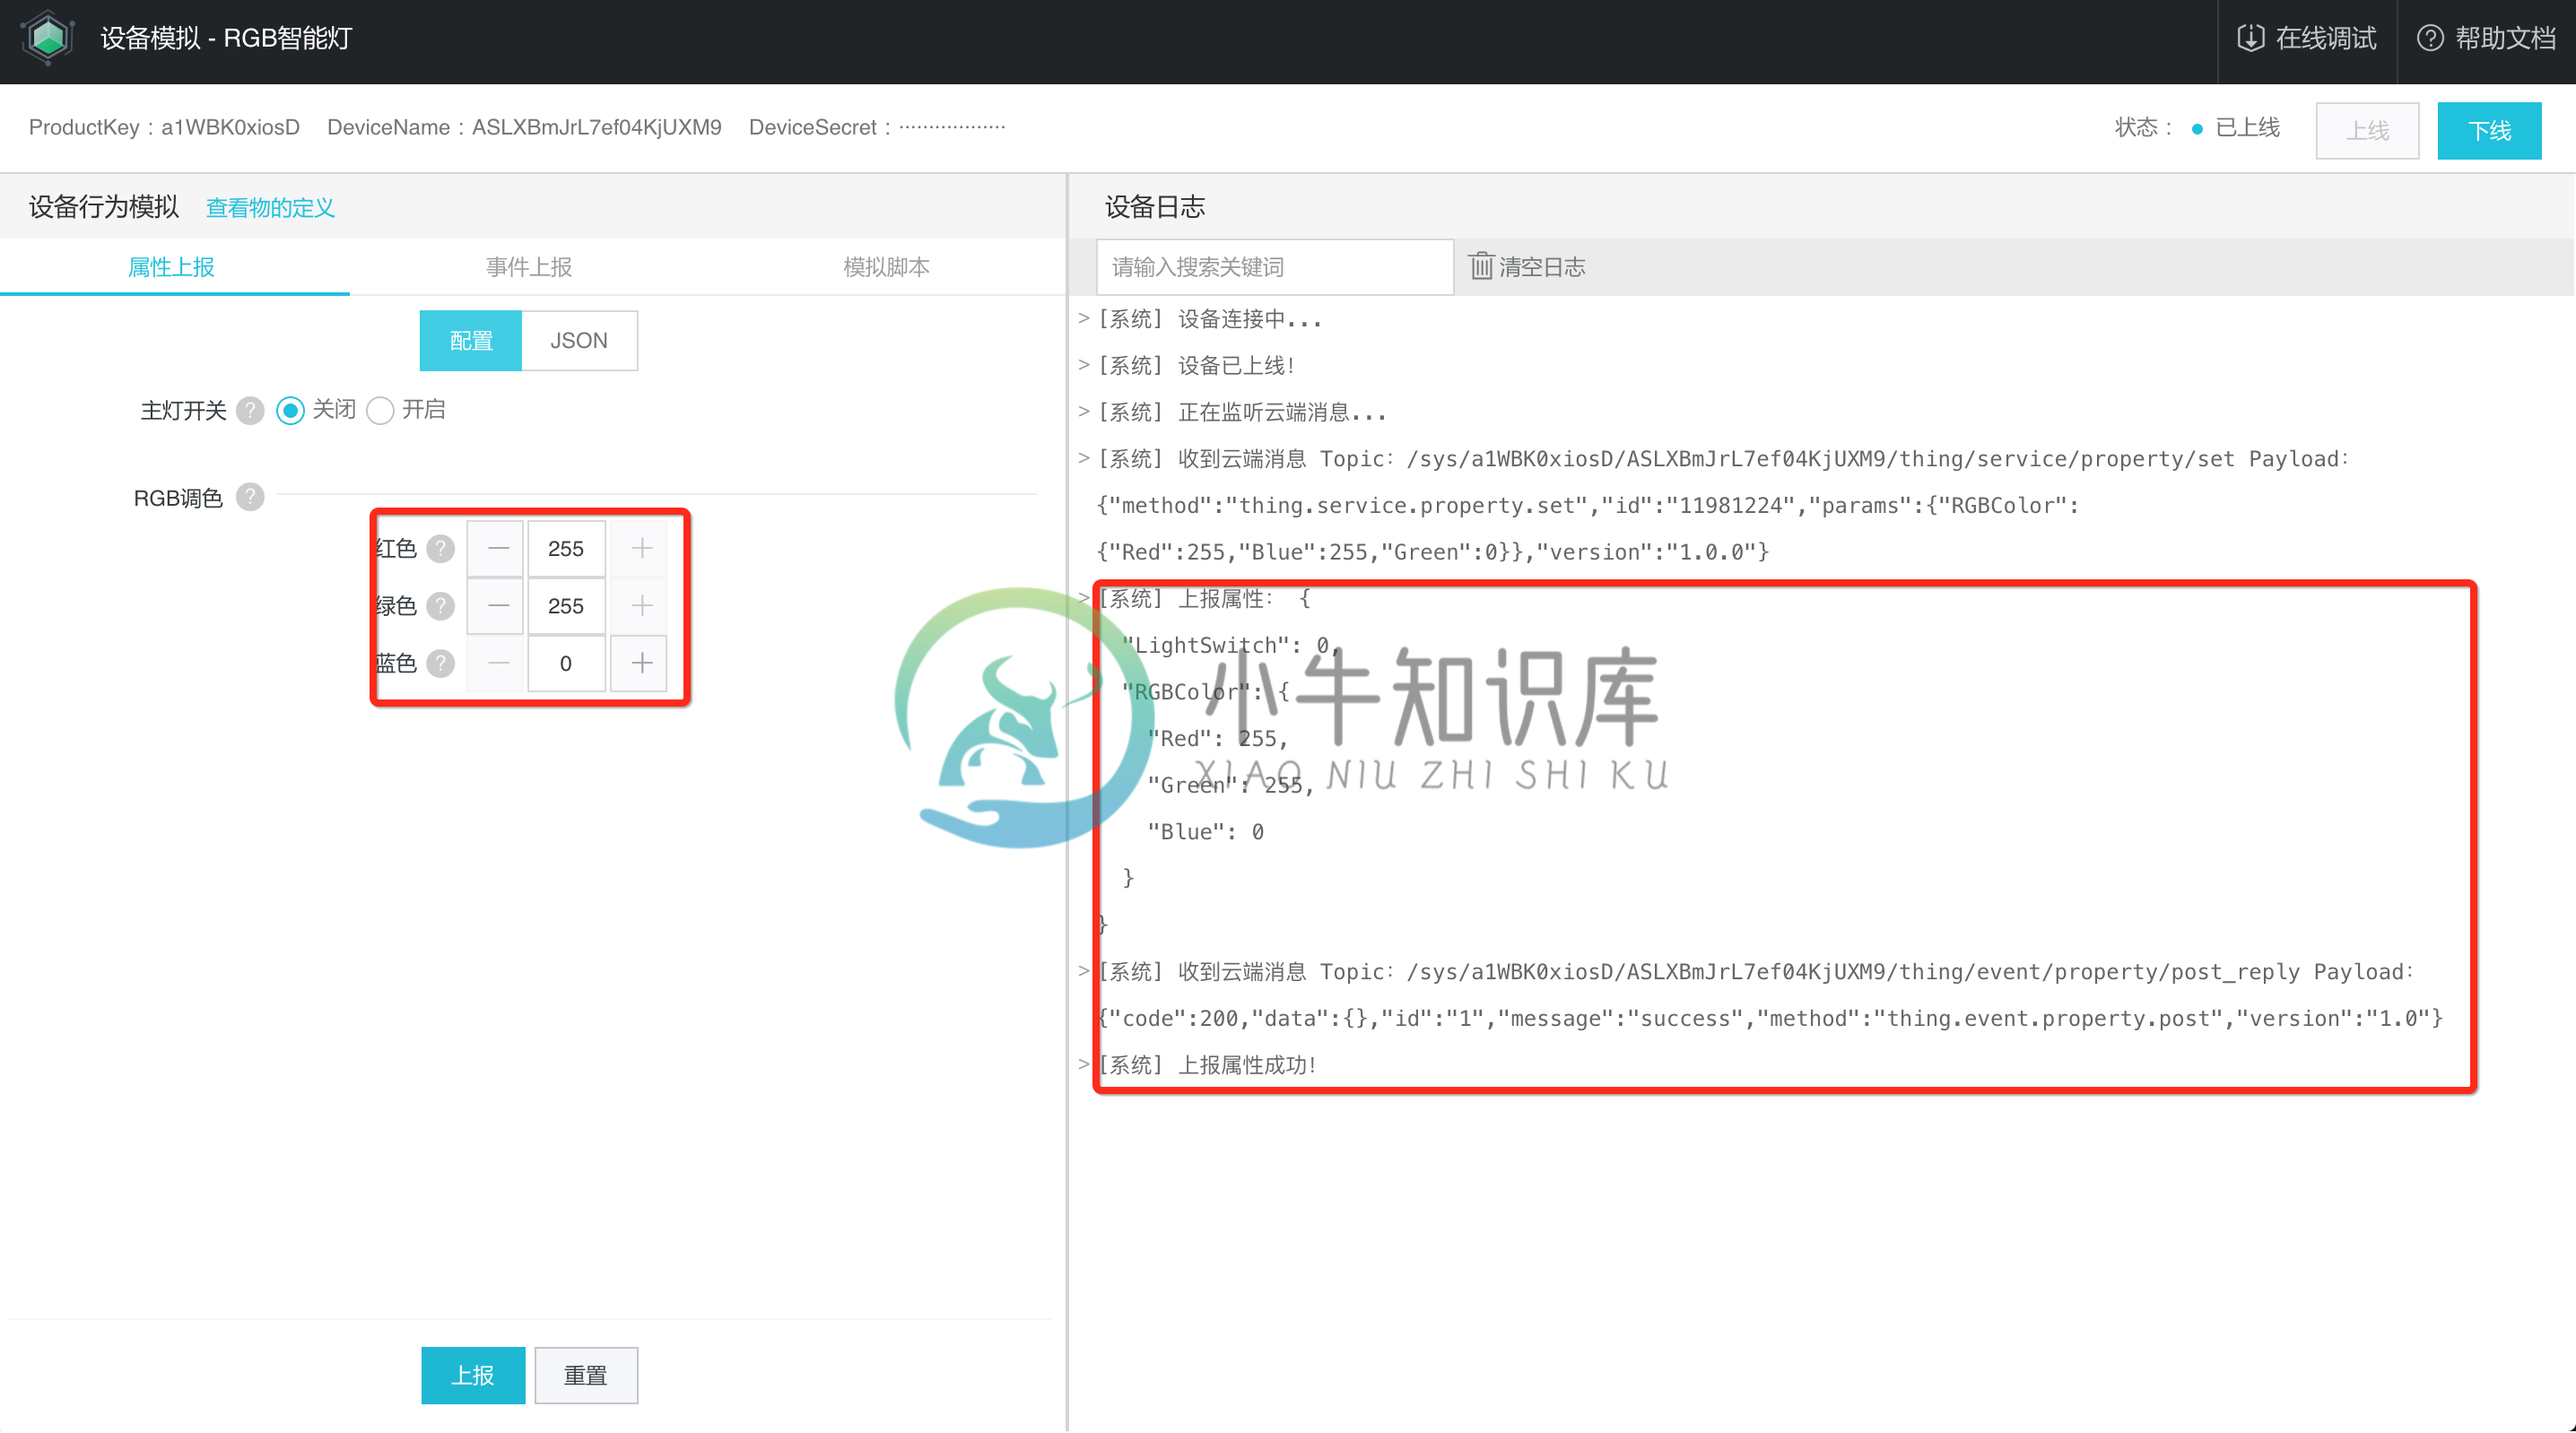Switch to 模拟脚本 tab
The width and height of the screenshot is (2576, 1433).
tap(886, 267)
